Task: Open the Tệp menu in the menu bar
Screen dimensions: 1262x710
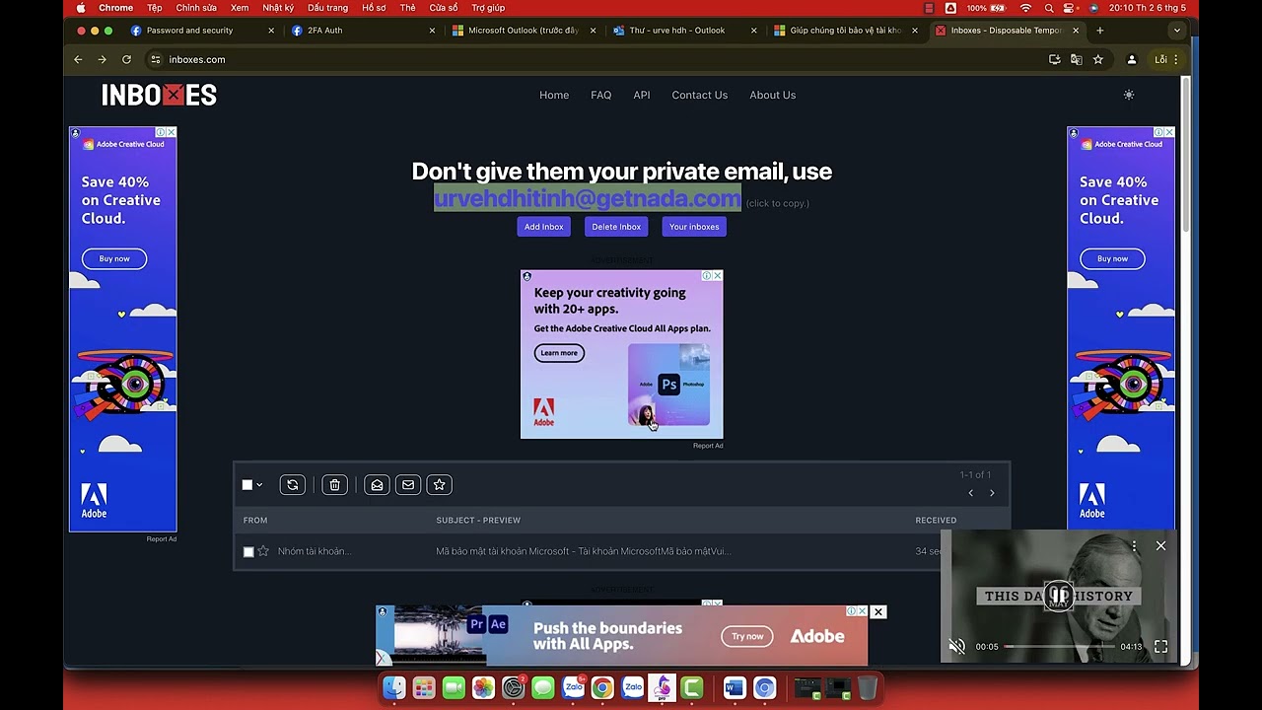Action: 155,8
